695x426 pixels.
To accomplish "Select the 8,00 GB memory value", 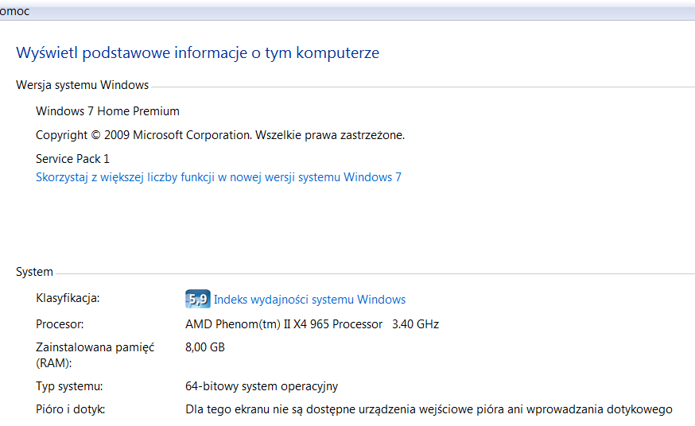I will click(x=205, y=347).
